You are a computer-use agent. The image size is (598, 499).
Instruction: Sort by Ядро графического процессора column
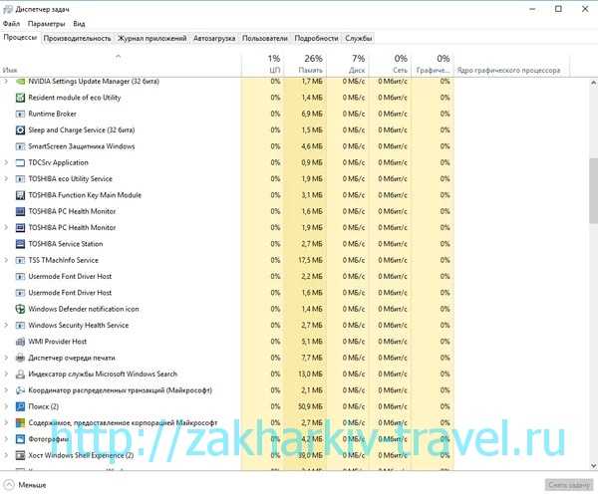pyautogui.click(x=511, y=64)
